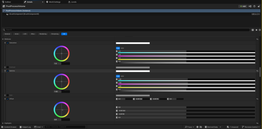The width and height of the screenshot is (262, 129).
Task: Click the trace snapshot icon beside Derived Data
Action: click(x=201, y=127)
